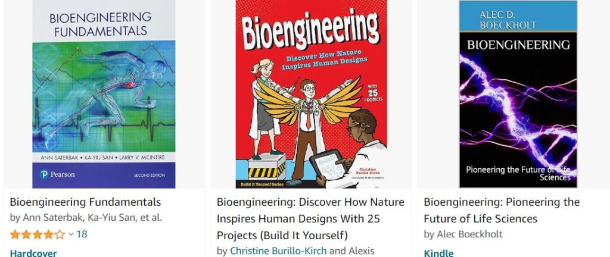Select the Hardcover format link
610x257 pixels.
[33, 253]
